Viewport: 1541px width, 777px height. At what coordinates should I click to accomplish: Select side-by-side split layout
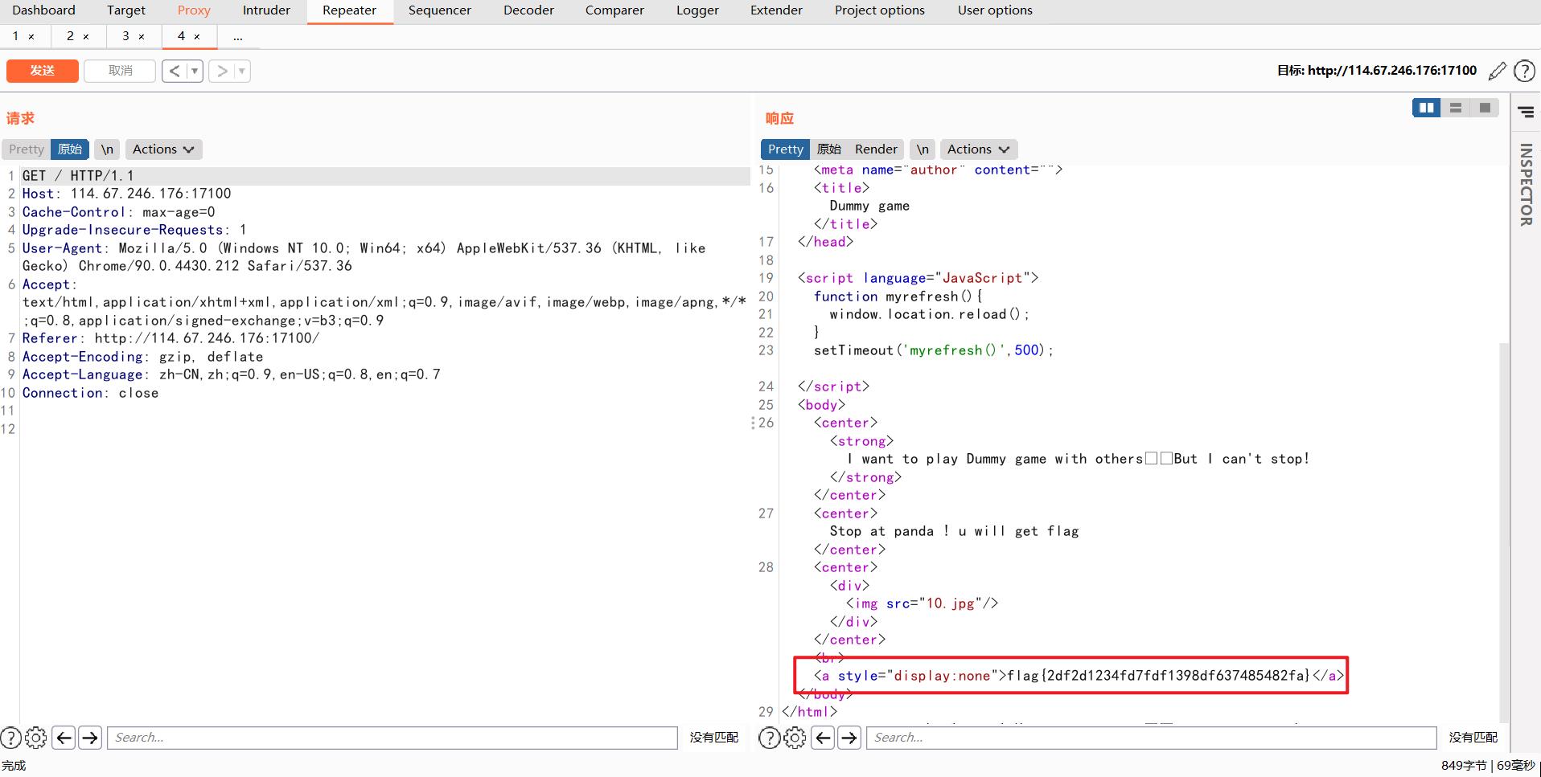pyautogui.click(x=1427, y=108)
